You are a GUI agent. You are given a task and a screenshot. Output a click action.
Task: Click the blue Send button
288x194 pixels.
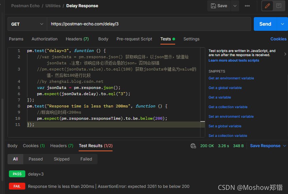coord(265,24)
